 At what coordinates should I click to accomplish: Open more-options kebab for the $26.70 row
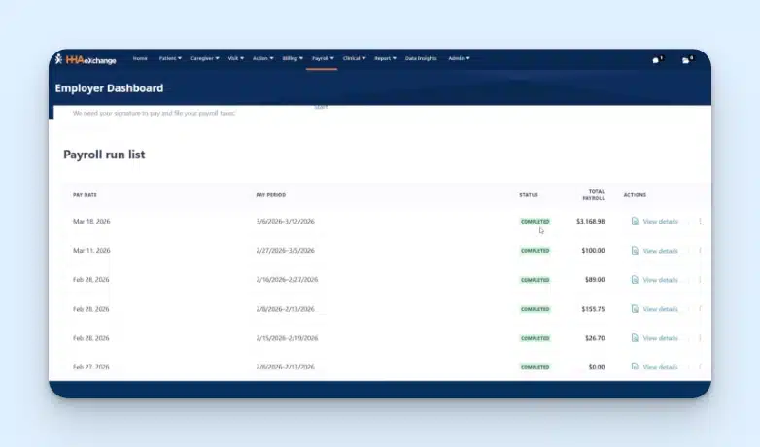coord(700,338)
